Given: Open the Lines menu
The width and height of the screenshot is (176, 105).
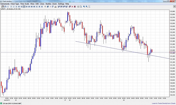Looking at the screenshot, I should 42,4.
